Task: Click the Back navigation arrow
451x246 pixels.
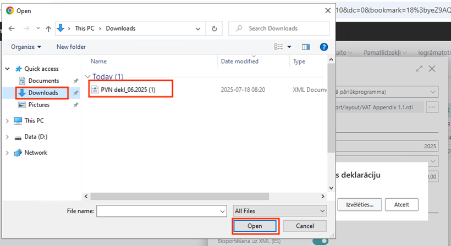Action: (12, 29)
